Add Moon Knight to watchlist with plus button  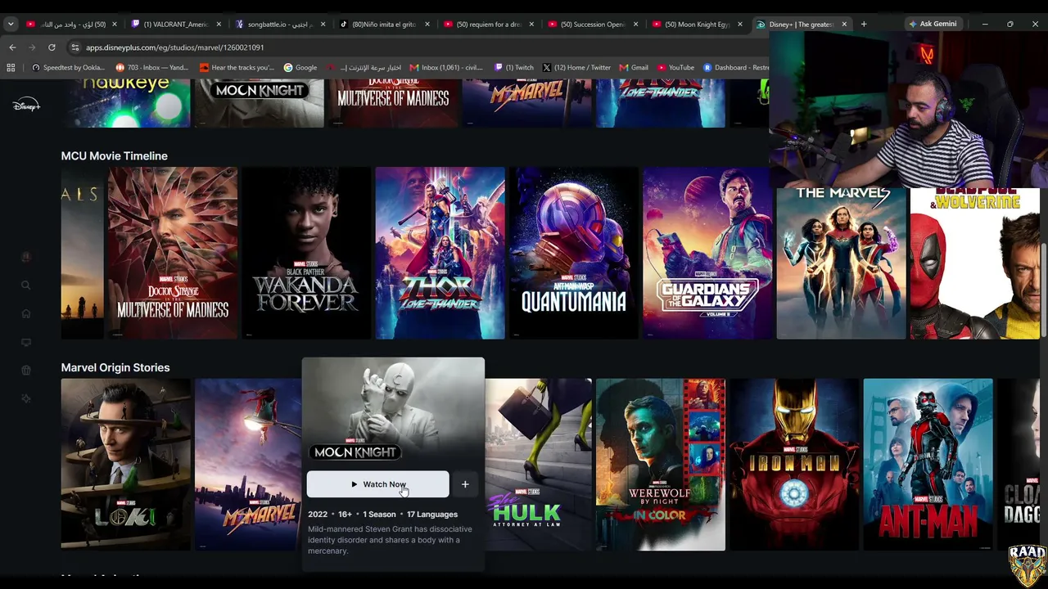coord(465,484)
